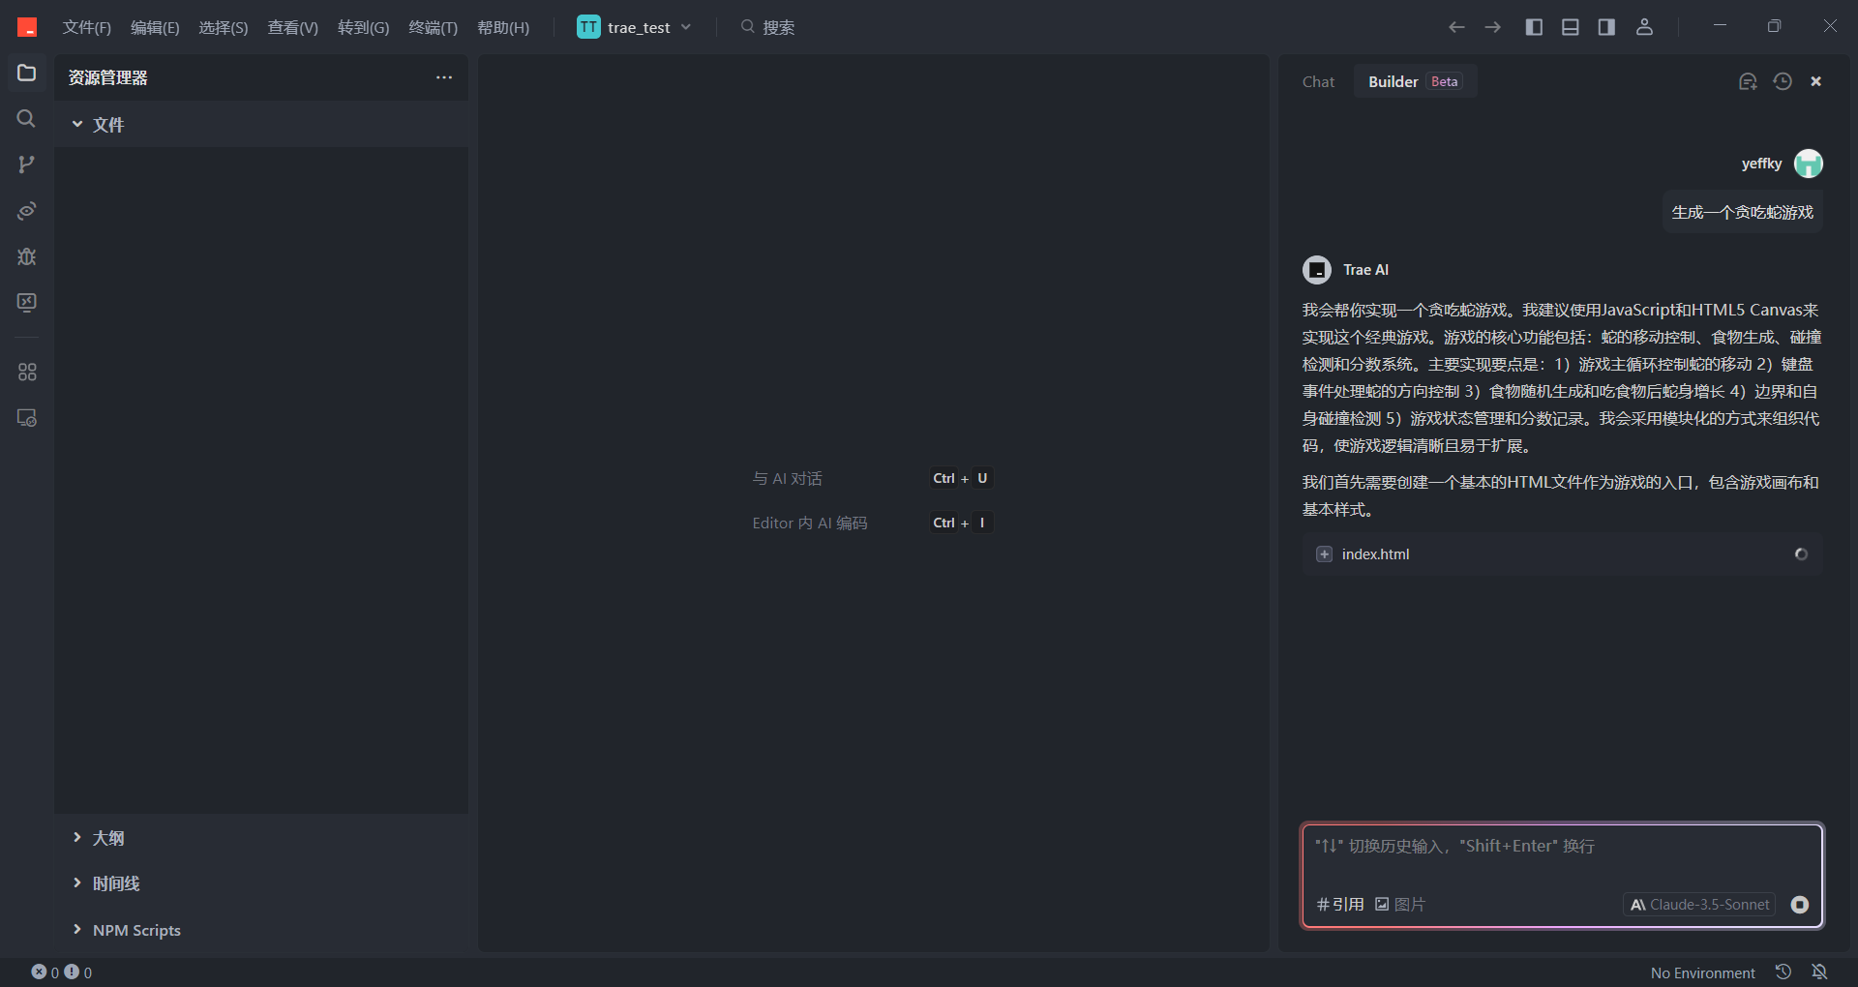The width and height of the screenshot is (1858, 987).
Task: Toggle the primary sidebar layout icon
Action: 1534,27
